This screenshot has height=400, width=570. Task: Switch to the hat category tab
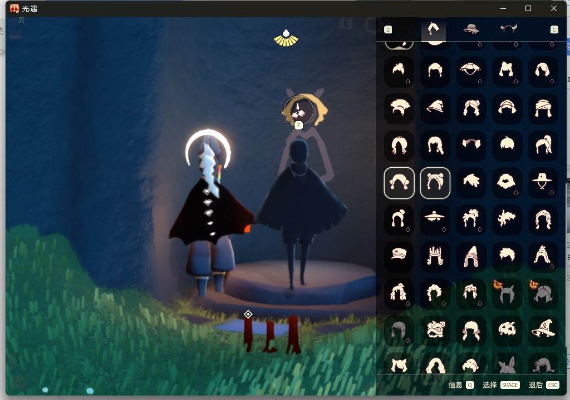click(471, 29)
